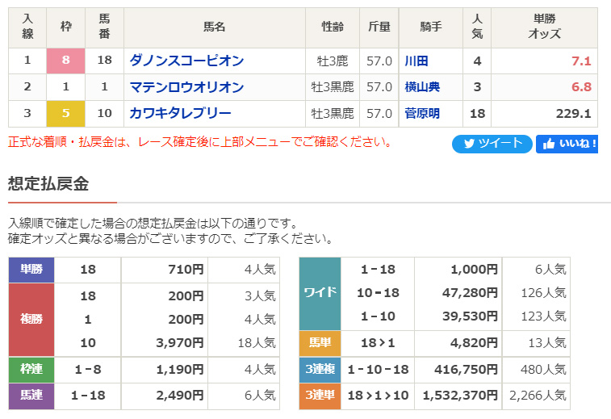Viewport: 611px width, 419px height.
Task: Click the 3,970円 place payout
Action: [180, 343]
